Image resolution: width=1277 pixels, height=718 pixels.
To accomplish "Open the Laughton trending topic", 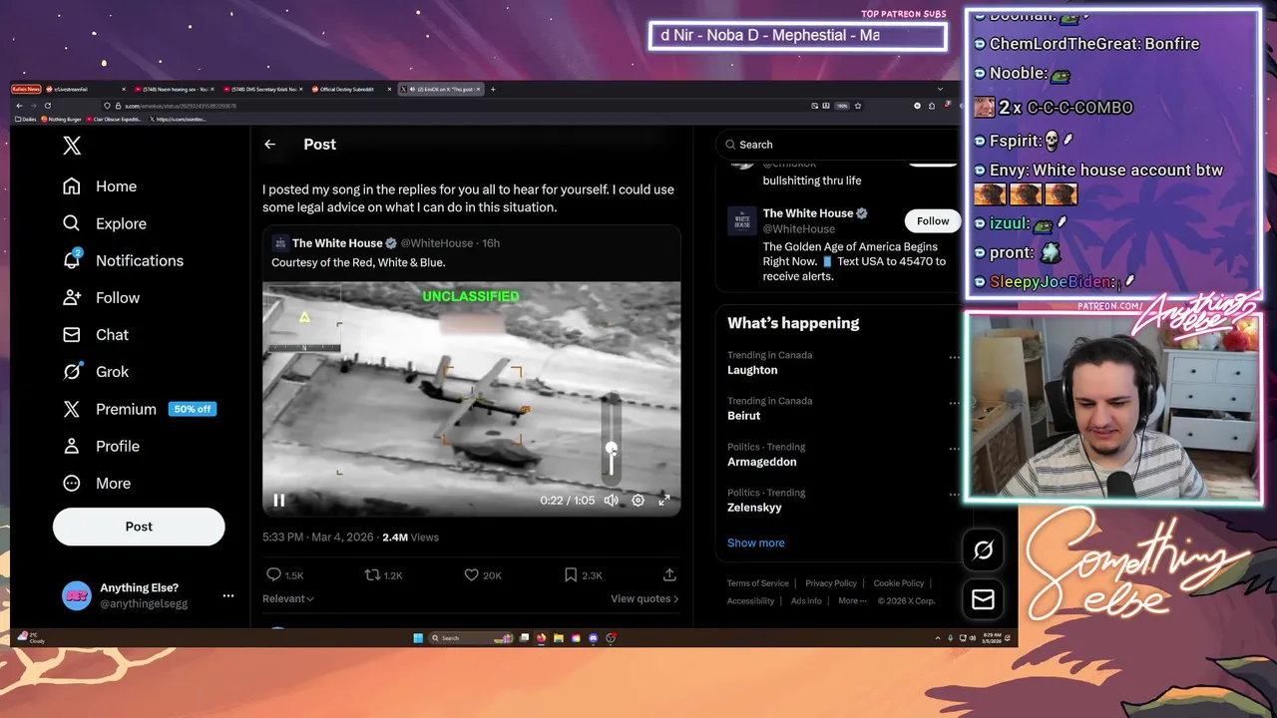I will (752, 370).
